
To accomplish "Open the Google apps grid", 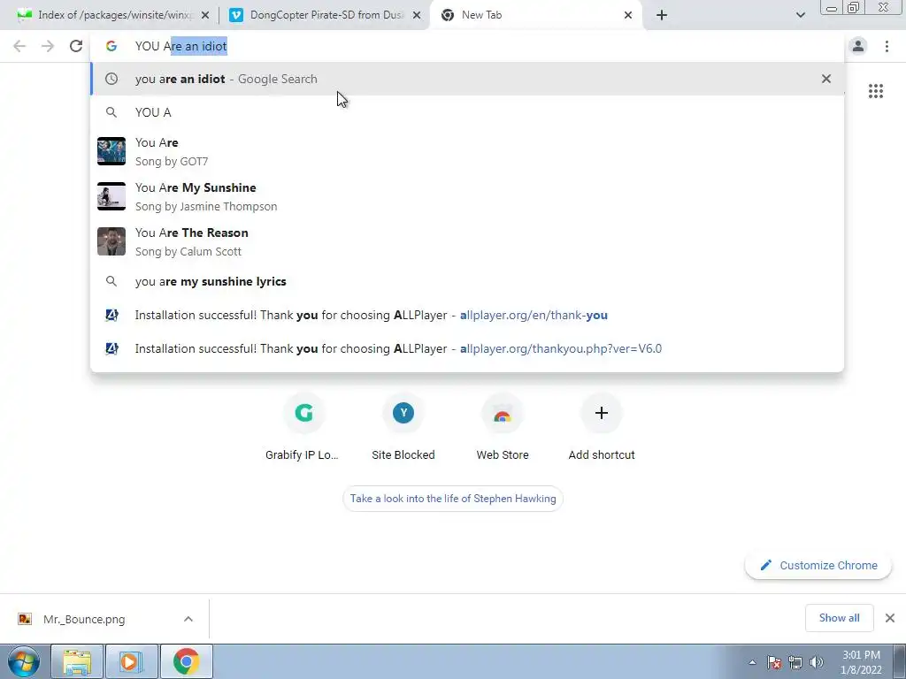I will tap(875, 91).
